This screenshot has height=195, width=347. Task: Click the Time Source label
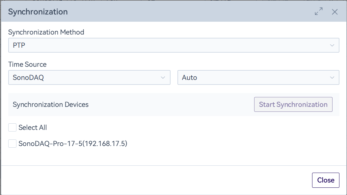pyautogui.click(x=27, y=64)
